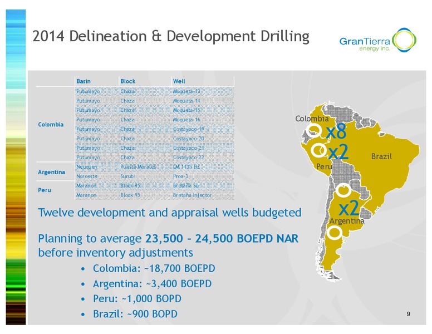Select the x8 label beside Colombia

tap(336, 131)
